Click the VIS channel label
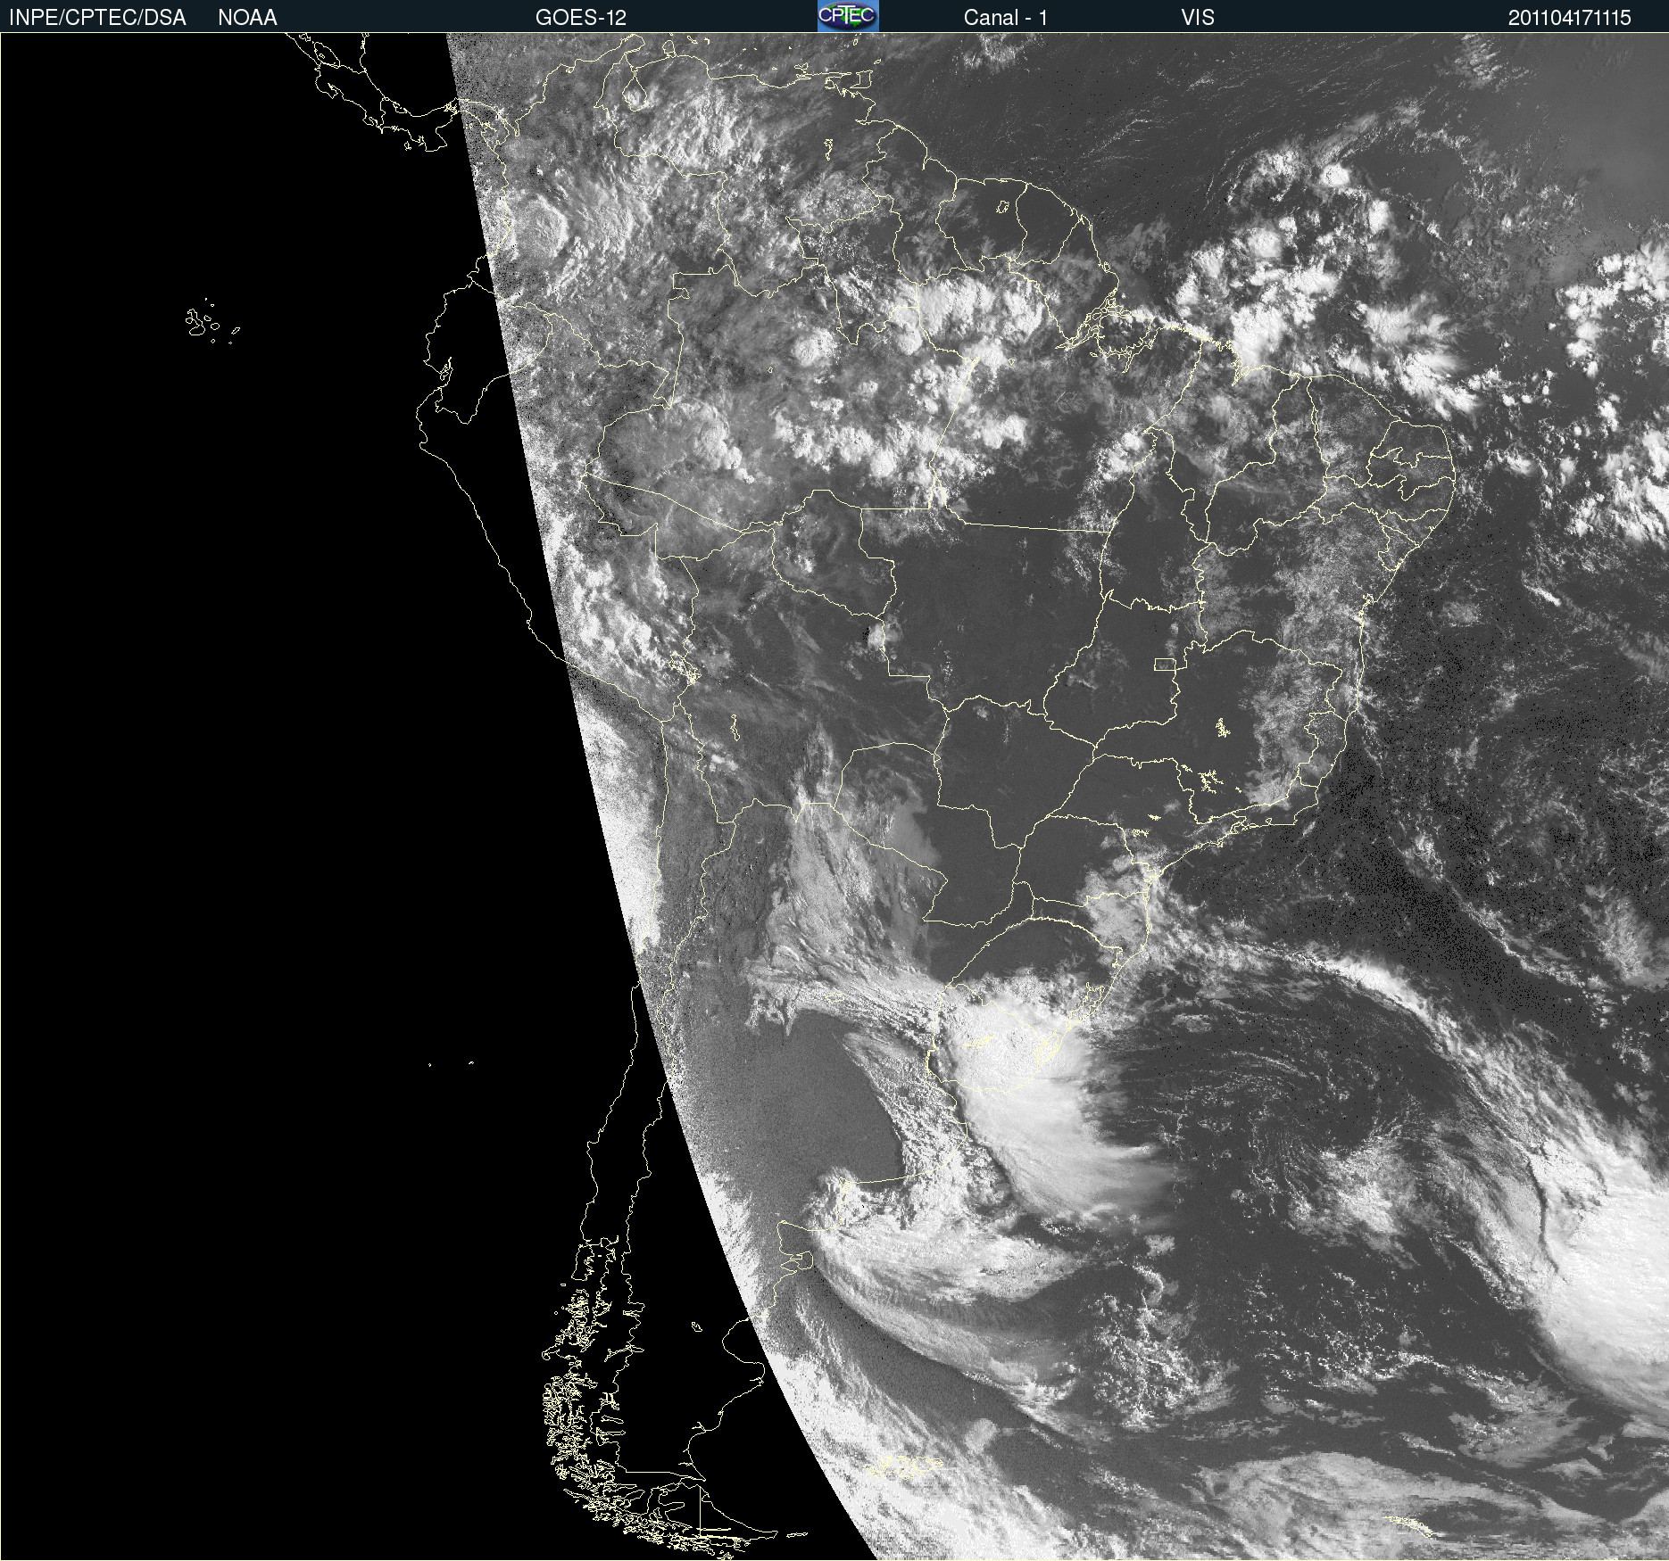1669x1561 pixels. point(1198,17)
